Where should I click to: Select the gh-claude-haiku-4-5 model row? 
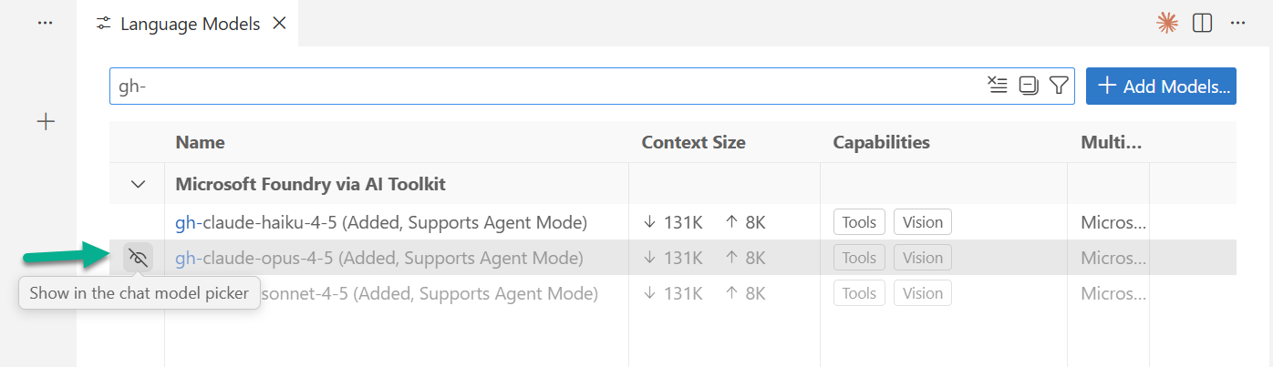(x=381, y=222)
